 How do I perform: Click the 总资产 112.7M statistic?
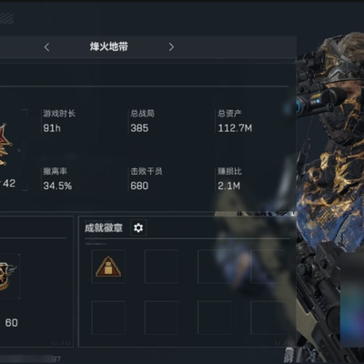tap(235, 121)
